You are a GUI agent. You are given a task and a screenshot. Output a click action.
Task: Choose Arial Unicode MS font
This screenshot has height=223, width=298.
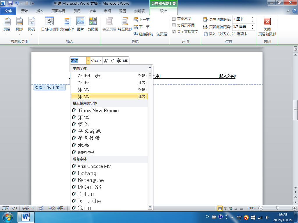(109, 166)
